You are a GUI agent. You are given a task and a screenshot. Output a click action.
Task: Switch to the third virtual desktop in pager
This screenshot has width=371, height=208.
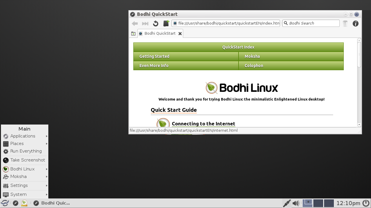[329, 203]
